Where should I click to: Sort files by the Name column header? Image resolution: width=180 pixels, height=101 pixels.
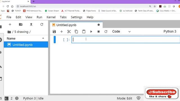[26, 38]
